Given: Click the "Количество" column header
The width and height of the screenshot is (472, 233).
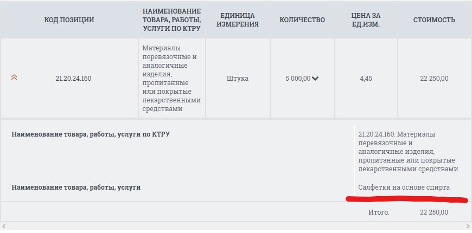Looking at the screenshot, I should (302, 20).
